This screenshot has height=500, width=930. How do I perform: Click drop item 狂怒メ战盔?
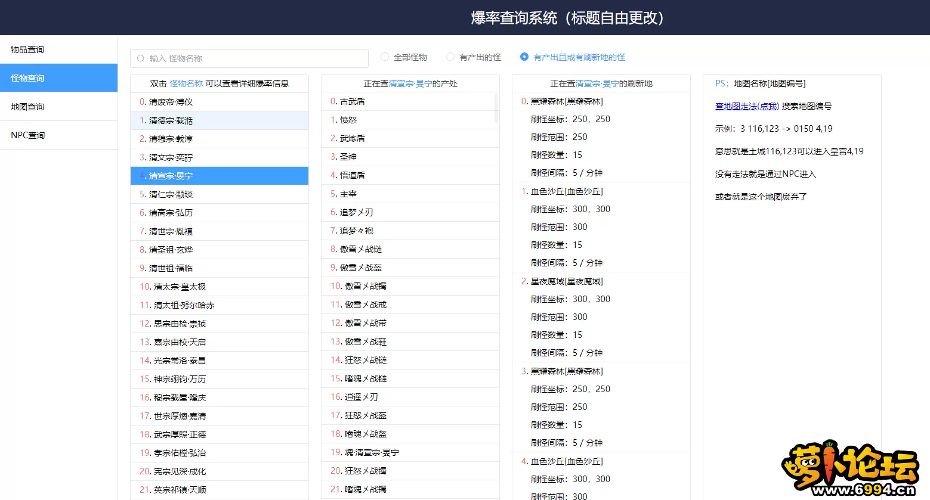click(410, 415)
